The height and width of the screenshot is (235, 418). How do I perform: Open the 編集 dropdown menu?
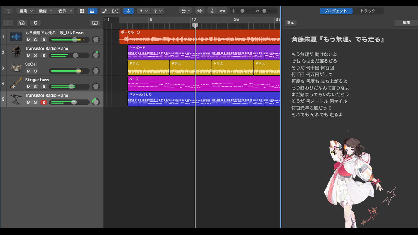25,11
